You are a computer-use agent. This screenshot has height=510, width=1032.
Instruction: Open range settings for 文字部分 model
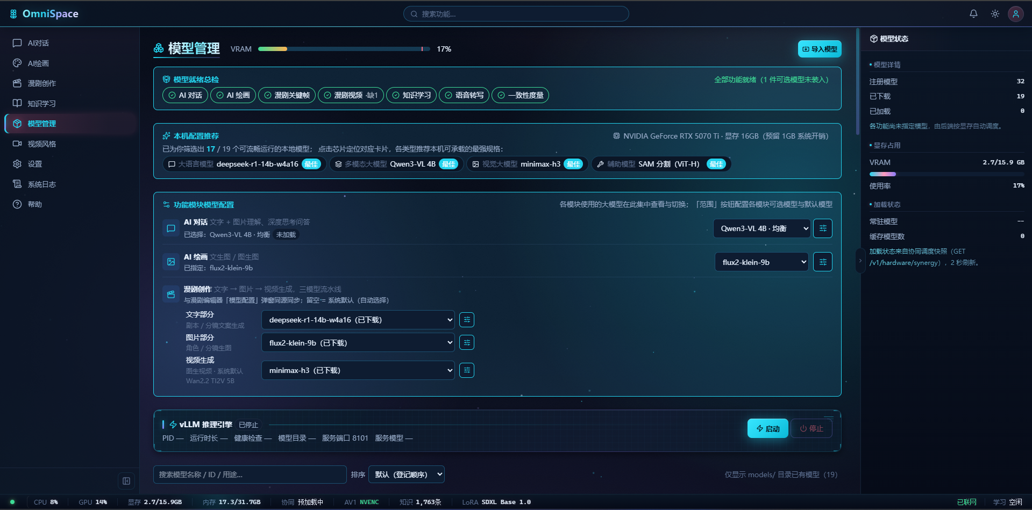(467, 320)
